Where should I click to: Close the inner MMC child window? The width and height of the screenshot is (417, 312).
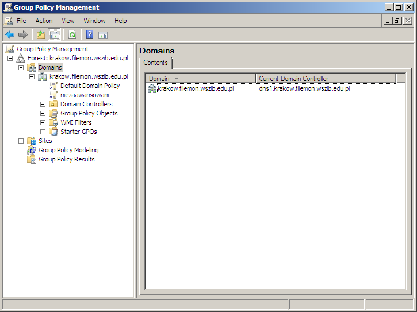[408, 21]
